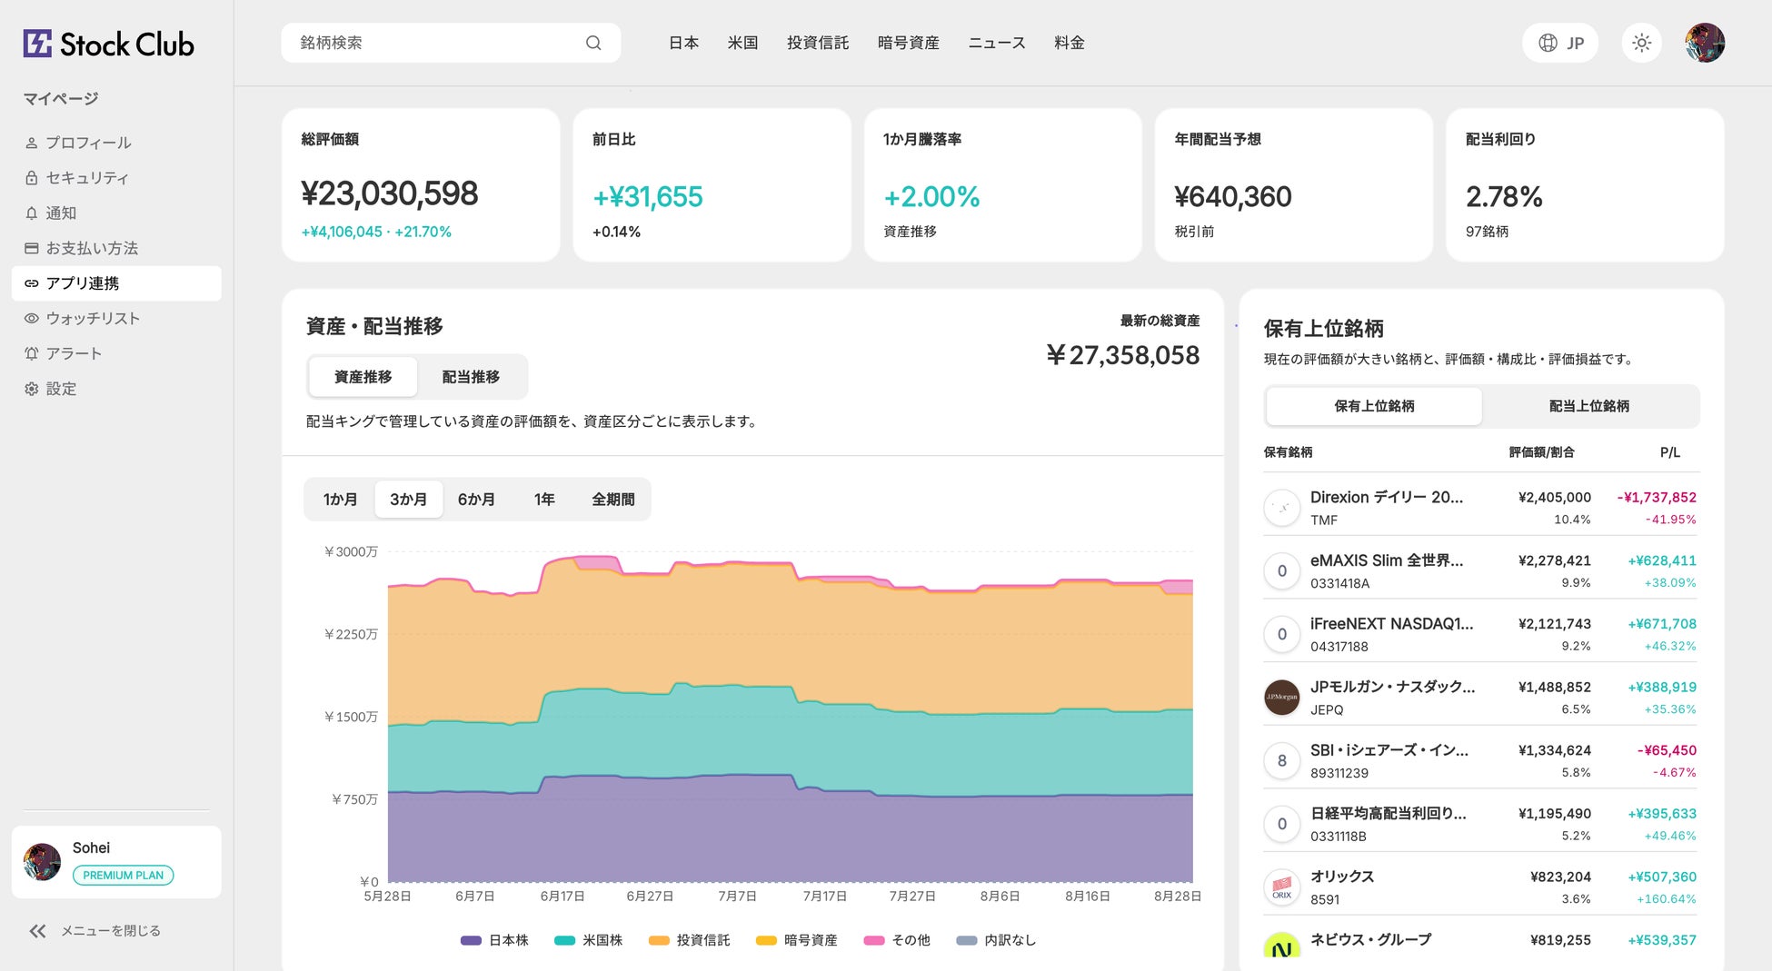Click the JEPQ J.P.Morgan logo icon
This screenshot has height=971, width=1772.
pyautogui.click(x=1282, y=698)
